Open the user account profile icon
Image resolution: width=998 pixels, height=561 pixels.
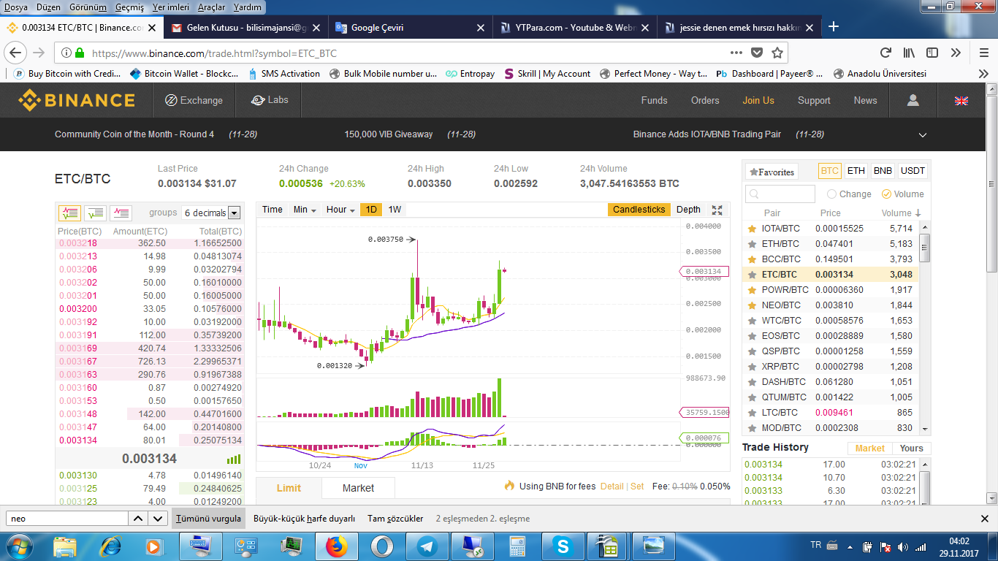pos(913,101)
